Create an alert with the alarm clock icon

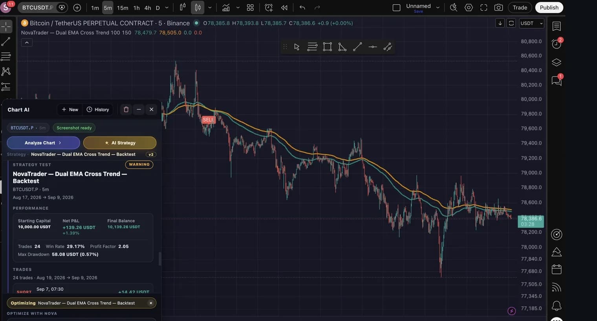(269, 7)
